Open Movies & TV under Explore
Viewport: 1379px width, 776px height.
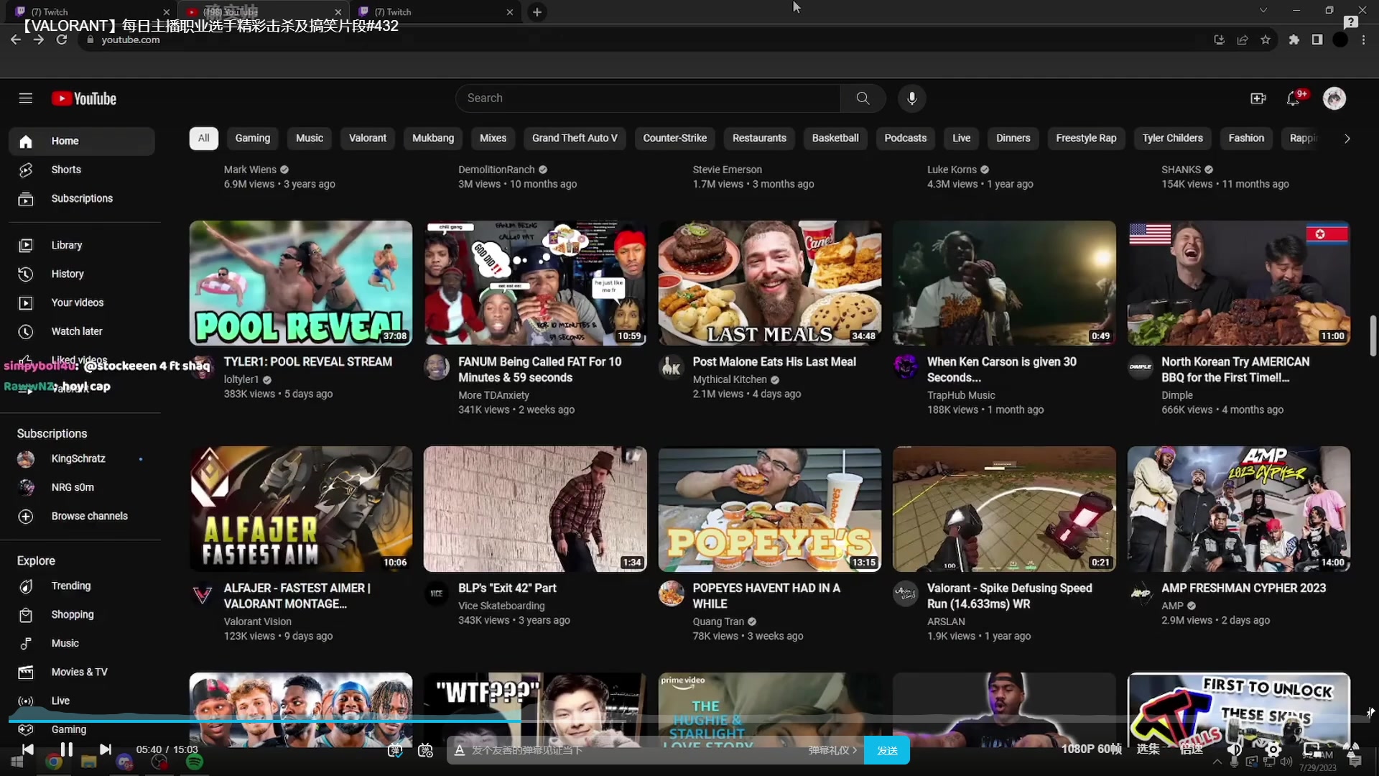[x=82, y=672]
